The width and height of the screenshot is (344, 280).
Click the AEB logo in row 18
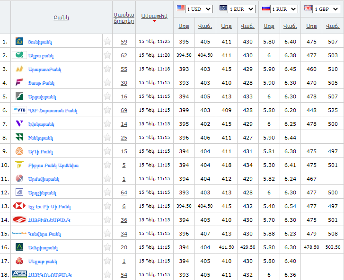(x=19, y=274)
